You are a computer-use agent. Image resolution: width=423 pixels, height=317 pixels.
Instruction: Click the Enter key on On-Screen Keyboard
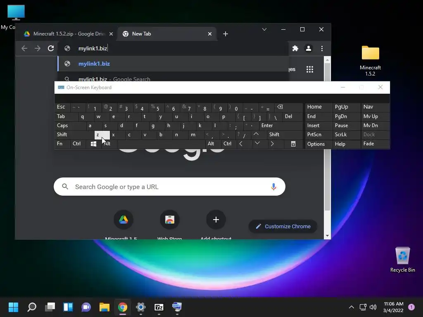pyautogui.click(x=280, y=125)
